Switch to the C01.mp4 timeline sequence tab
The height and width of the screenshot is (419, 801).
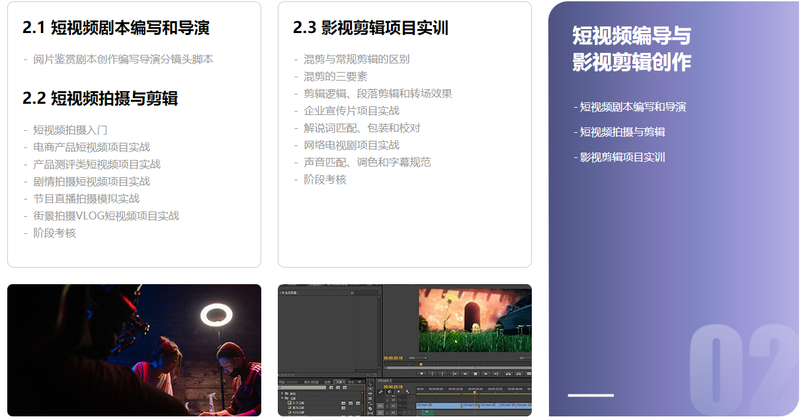point(384,381)
